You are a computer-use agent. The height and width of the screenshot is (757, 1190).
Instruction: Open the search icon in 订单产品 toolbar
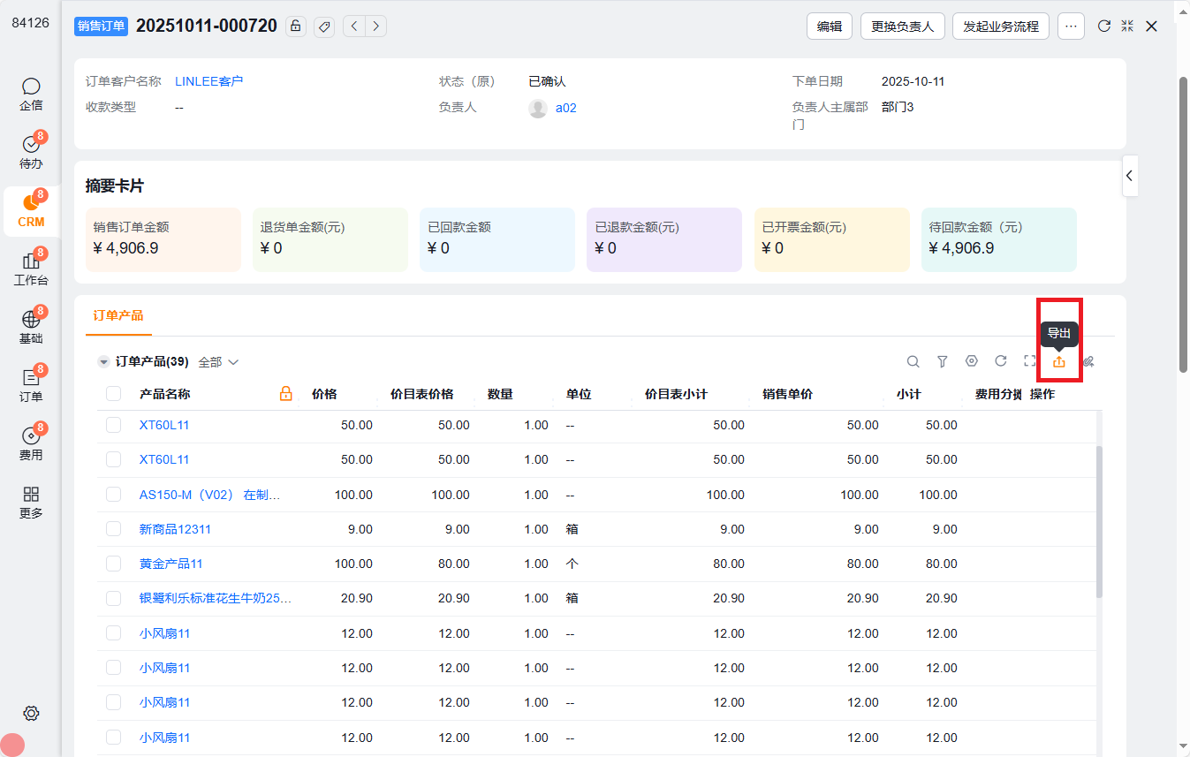(x=913, y=361)
